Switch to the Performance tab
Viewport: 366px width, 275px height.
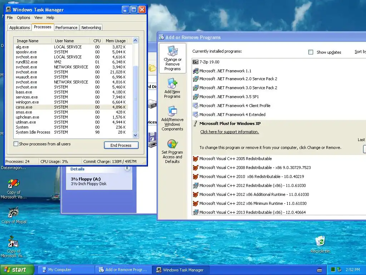click(x=66, y=28)
